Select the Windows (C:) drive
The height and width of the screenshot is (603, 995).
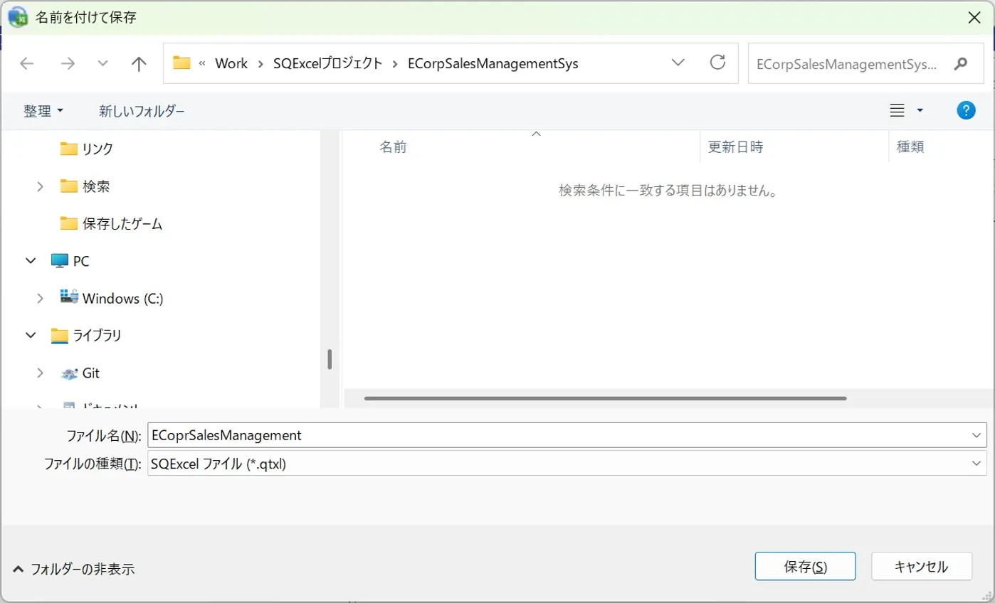[112, 299]
